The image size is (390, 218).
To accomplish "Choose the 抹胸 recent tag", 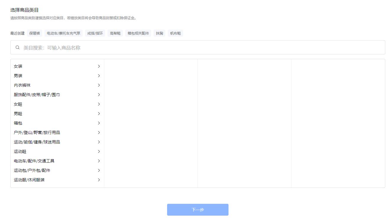I will point(159,33).
